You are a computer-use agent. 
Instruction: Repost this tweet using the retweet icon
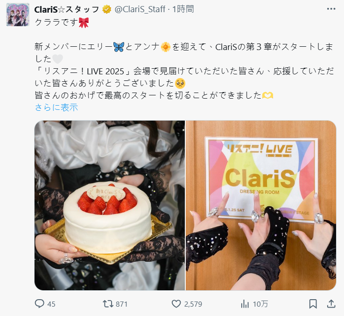pyautogui.click(x=108, y=304)
